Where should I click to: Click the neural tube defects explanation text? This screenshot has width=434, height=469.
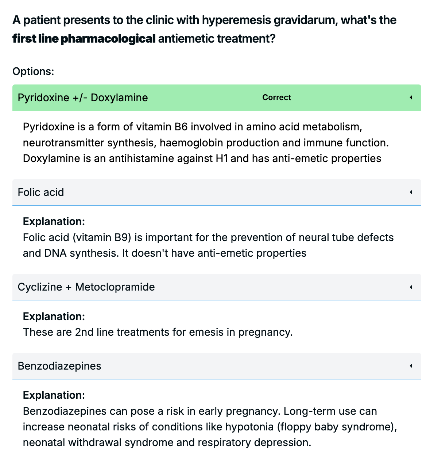pyautogui.click(x=208, y=237)
